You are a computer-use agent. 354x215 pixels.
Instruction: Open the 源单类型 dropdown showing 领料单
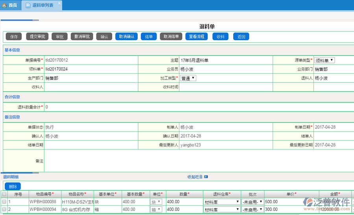[324, 60]
